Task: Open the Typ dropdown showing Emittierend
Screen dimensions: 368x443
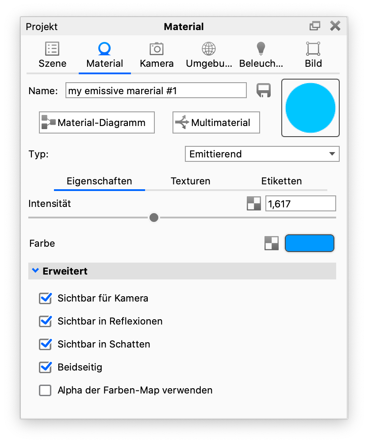Action: click(x=262, y=154)
